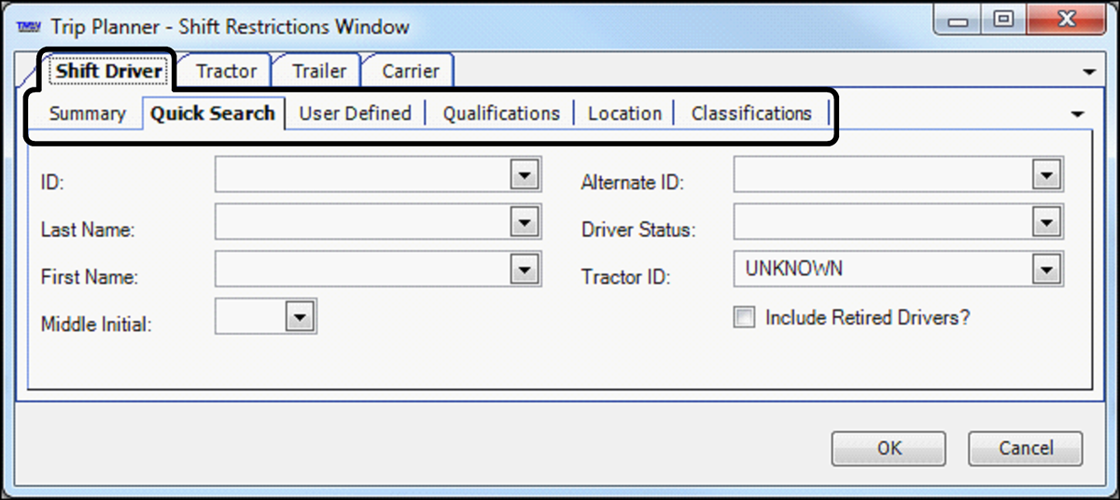
Task: Open the Last Name dropdown list
Action: pyautogui.click(x=525, y=222)
